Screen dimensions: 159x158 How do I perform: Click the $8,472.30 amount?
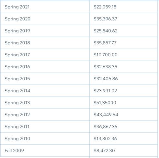[x=104, y=151]
